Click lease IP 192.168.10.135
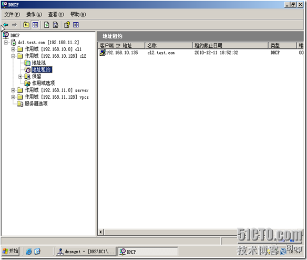The image size is (307, 260). pos(122,53)
